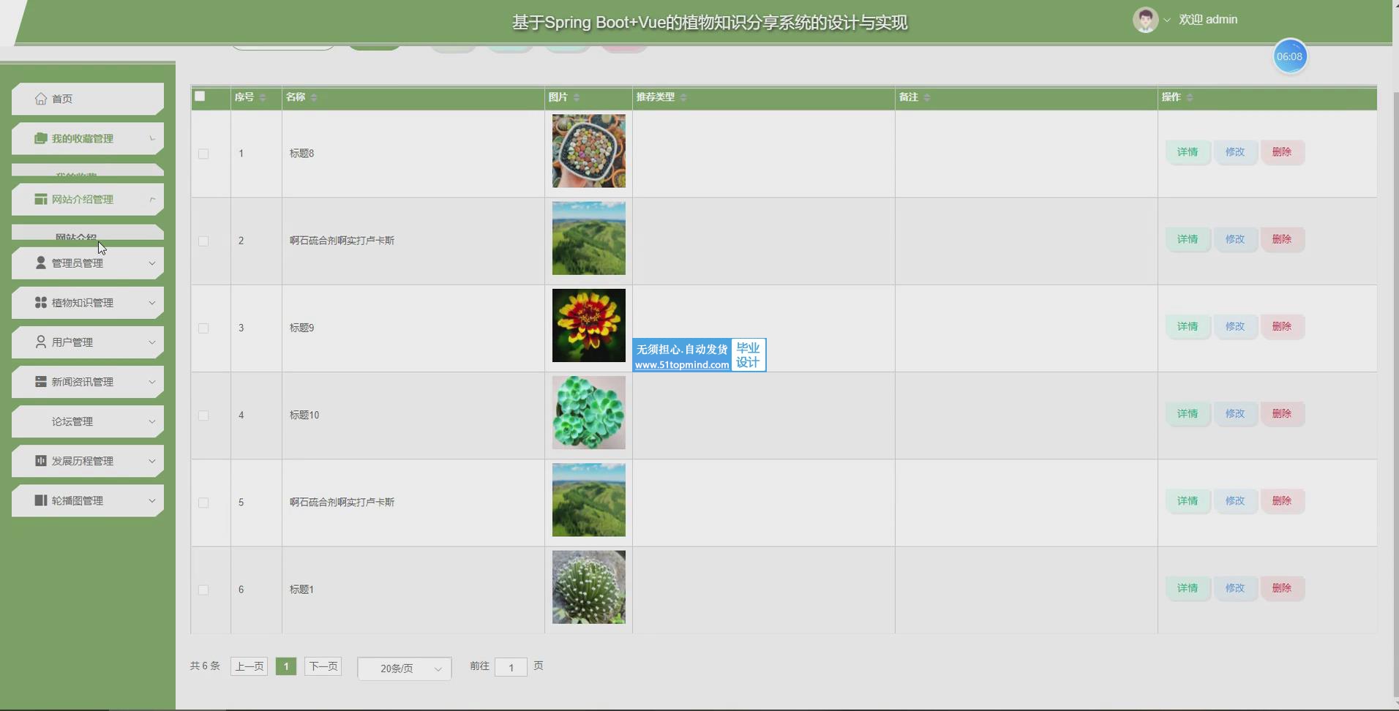
Task: Click the home icon in sidebar
Action: click(41, 99)
